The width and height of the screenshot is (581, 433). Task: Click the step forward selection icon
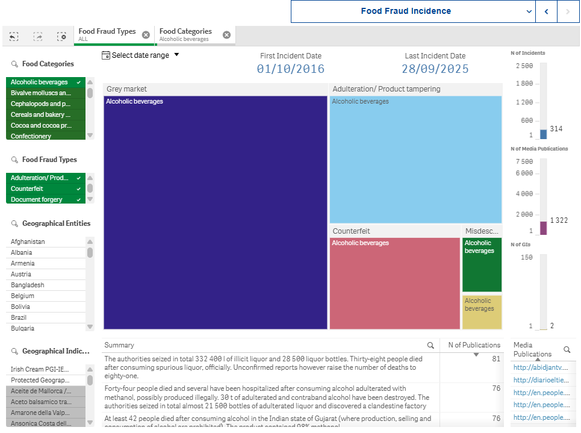click(38, 36)
